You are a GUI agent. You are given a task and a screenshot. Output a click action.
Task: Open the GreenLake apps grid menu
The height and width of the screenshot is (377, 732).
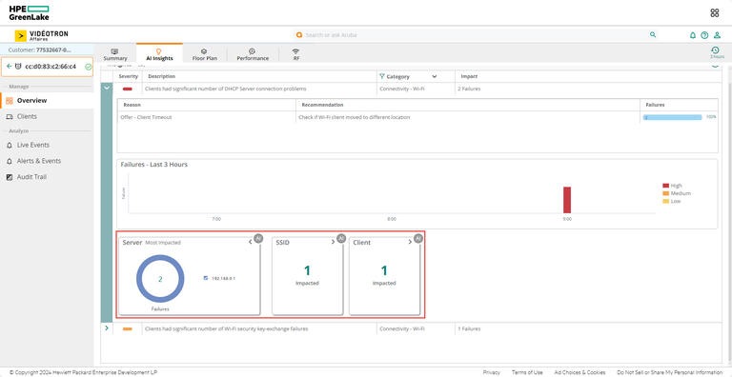click(714, 13)
